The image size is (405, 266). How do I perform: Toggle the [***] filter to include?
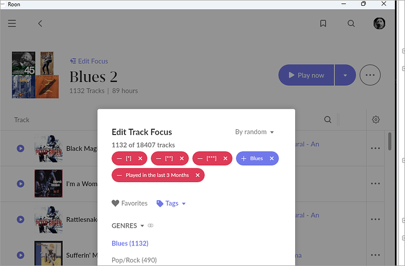pyautogui.click(x=200, y=159)
